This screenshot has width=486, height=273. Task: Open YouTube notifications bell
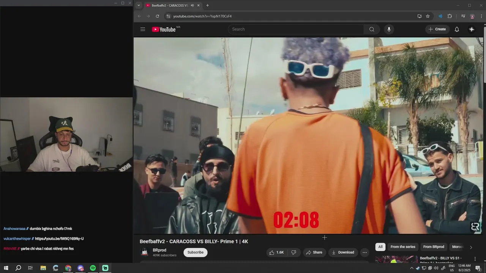pyautogui.click(x=457, y=29)
